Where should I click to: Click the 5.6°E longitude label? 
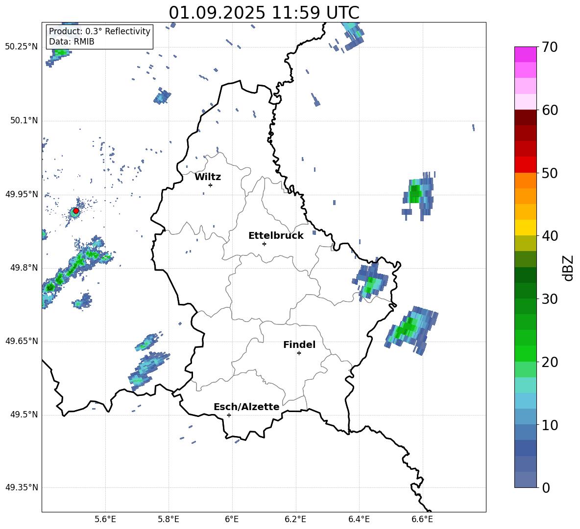pyautogui.click(x=105, y=519)
